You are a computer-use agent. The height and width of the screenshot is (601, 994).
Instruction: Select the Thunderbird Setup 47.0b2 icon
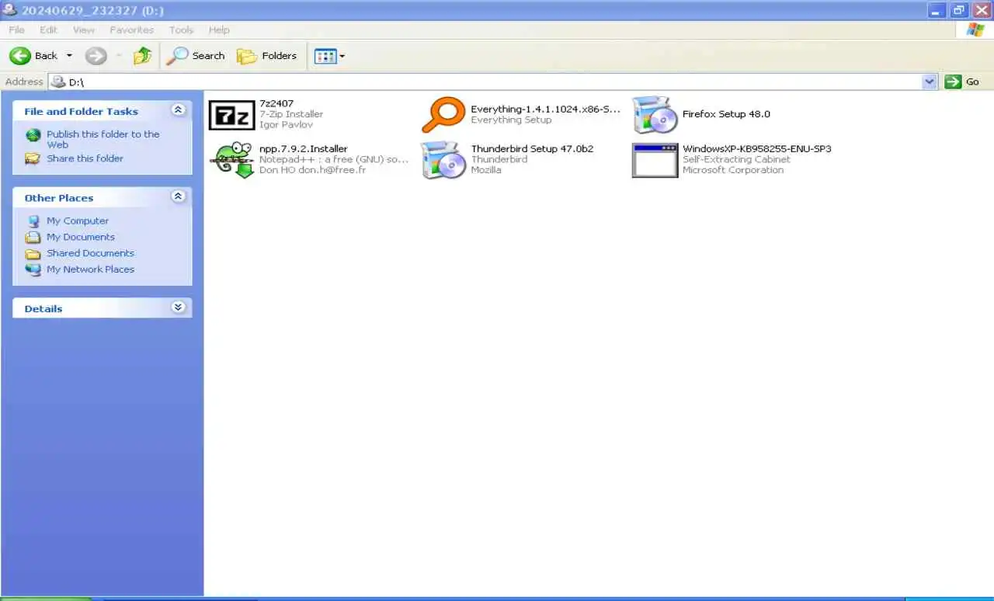coord(443,159)
